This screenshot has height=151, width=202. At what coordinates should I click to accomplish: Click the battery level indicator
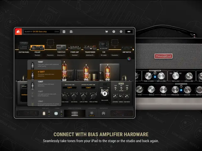pyautogui.click(x=129, y=32)
